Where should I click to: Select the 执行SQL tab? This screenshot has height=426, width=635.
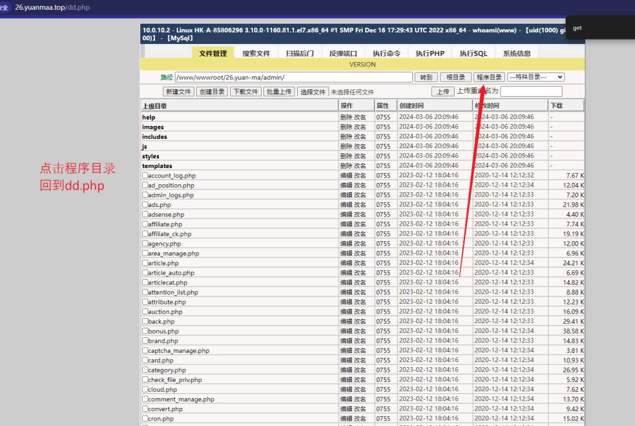[x=473, y=53]
